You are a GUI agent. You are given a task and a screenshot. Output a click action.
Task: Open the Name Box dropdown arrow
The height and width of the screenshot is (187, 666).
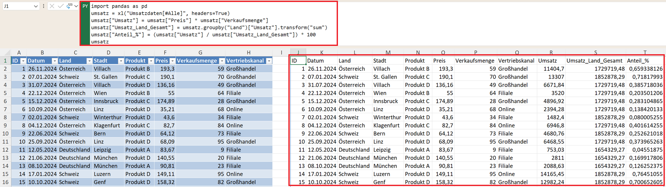pos(36,6)
